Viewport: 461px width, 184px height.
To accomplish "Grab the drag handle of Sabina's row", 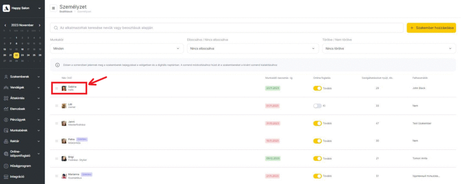I will tap(57, 88).
